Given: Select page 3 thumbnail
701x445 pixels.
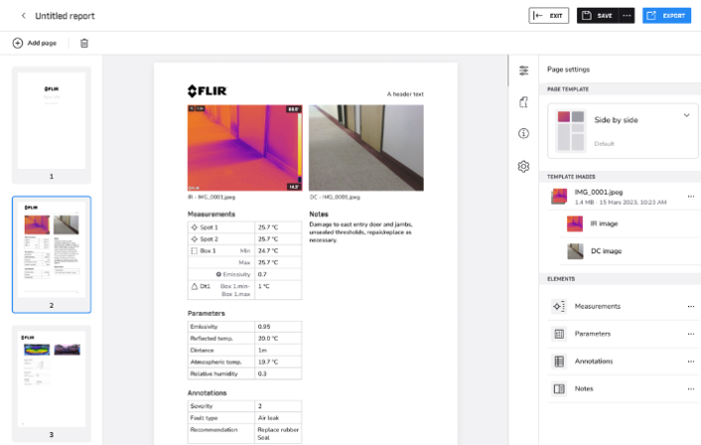Looking at the screenshot, I should (52, 375).
